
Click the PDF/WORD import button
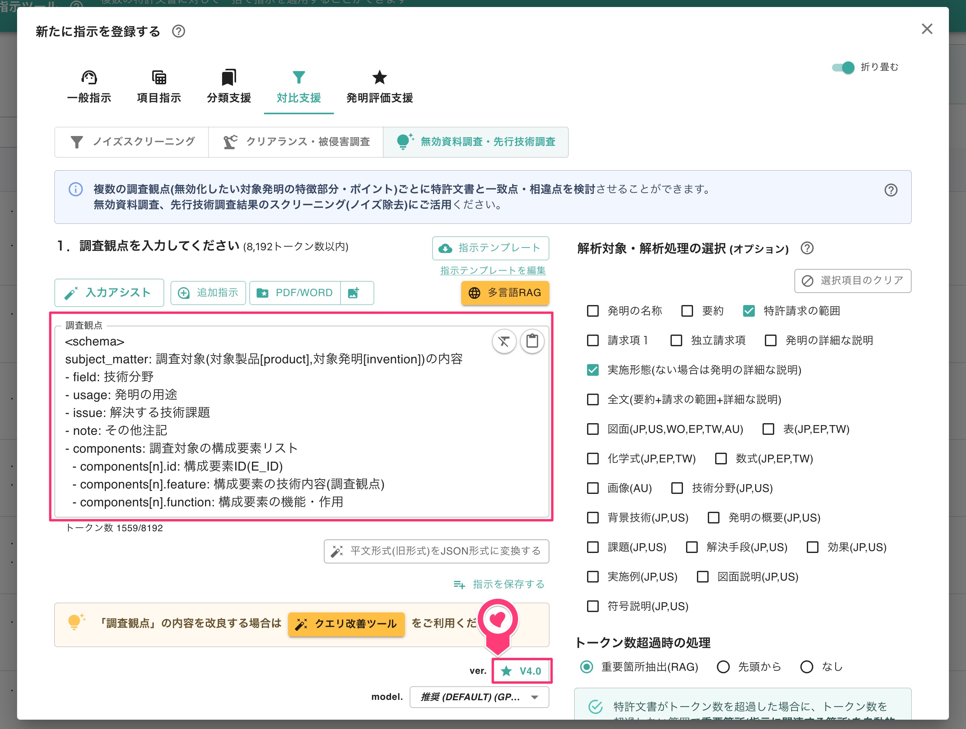point(295,293)
